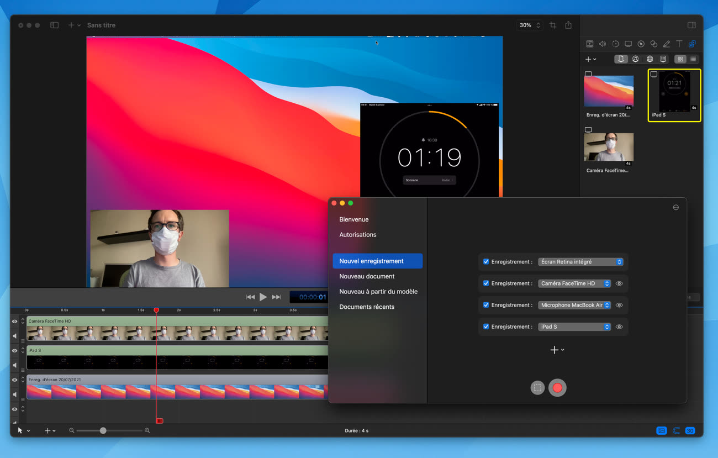Select Nouveau document in the sidebar
Screen dimensions: 718x458
point(367,276)
